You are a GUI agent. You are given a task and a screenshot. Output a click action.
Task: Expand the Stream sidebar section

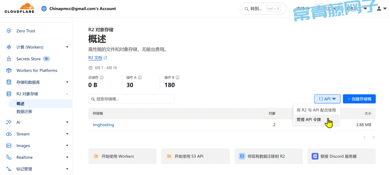tap(67, 134)
